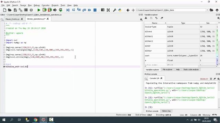Run the current cell

[x=44, y=10]
